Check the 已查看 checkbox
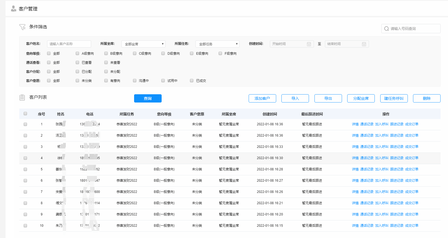448x238 pixels. (77, 62)
